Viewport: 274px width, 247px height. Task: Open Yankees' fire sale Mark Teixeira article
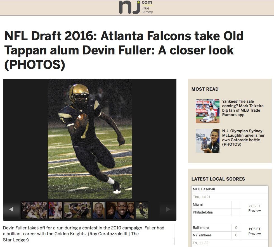[x=243, y=108]
